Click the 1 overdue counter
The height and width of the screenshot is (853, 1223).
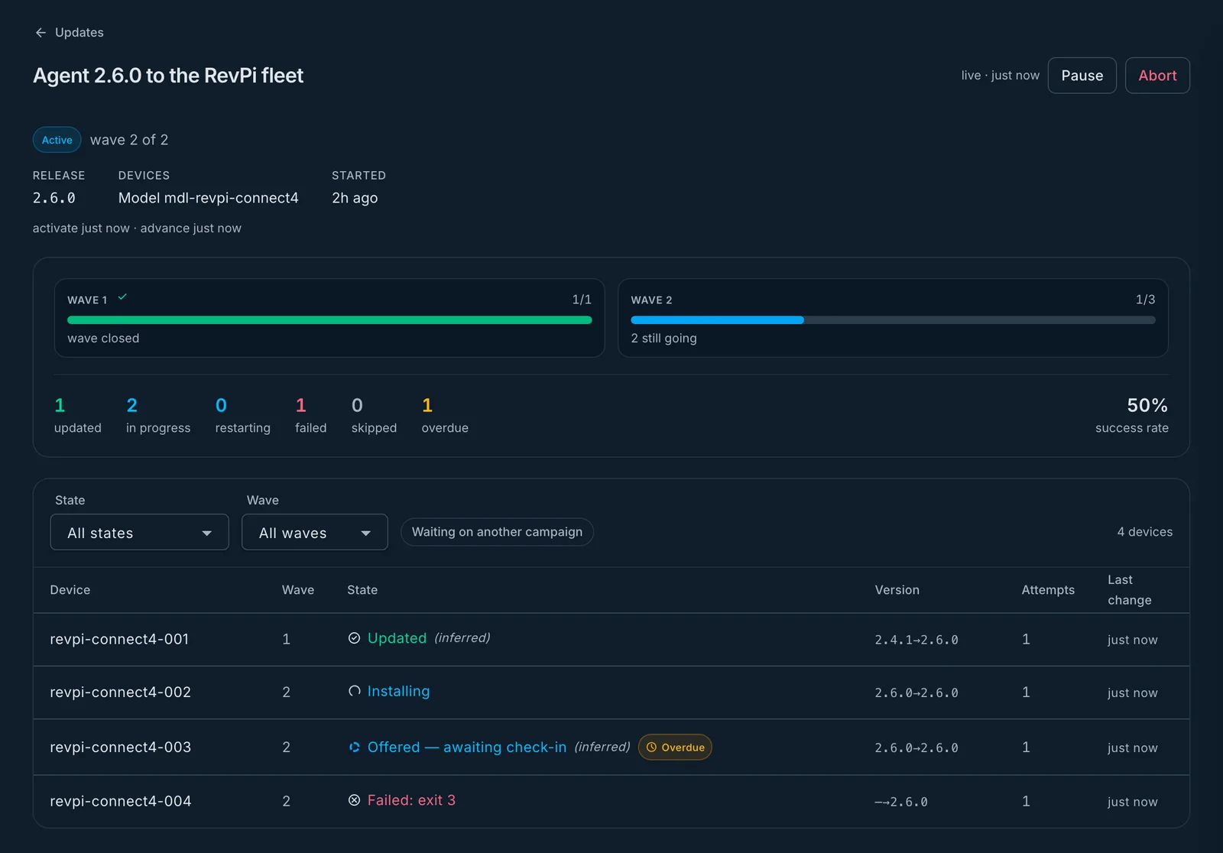tap(445, 416)
